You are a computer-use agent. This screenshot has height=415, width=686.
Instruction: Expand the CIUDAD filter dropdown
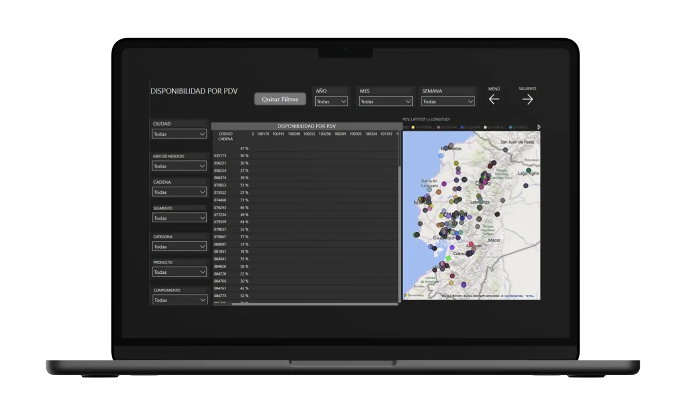coord(179,134)
